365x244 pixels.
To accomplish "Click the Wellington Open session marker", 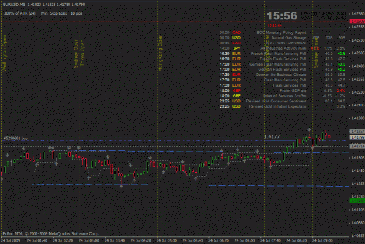I will tap(5, 53).
